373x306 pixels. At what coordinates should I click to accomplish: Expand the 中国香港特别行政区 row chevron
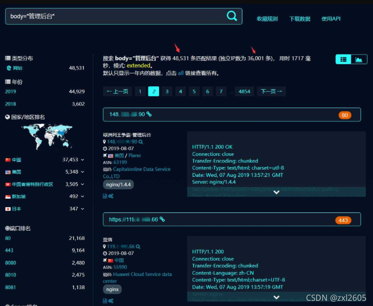(83, 184)
